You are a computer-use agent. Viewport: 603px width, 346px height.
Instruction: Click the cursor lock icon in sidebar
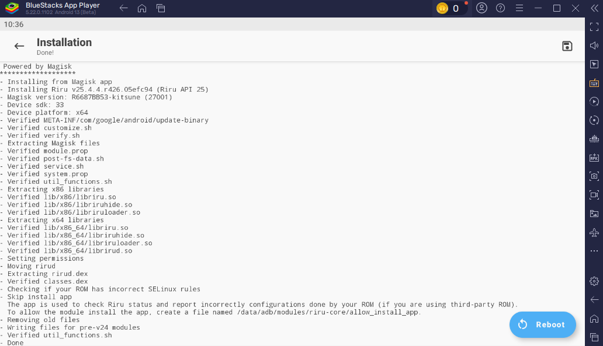click(x=594, y=64)
